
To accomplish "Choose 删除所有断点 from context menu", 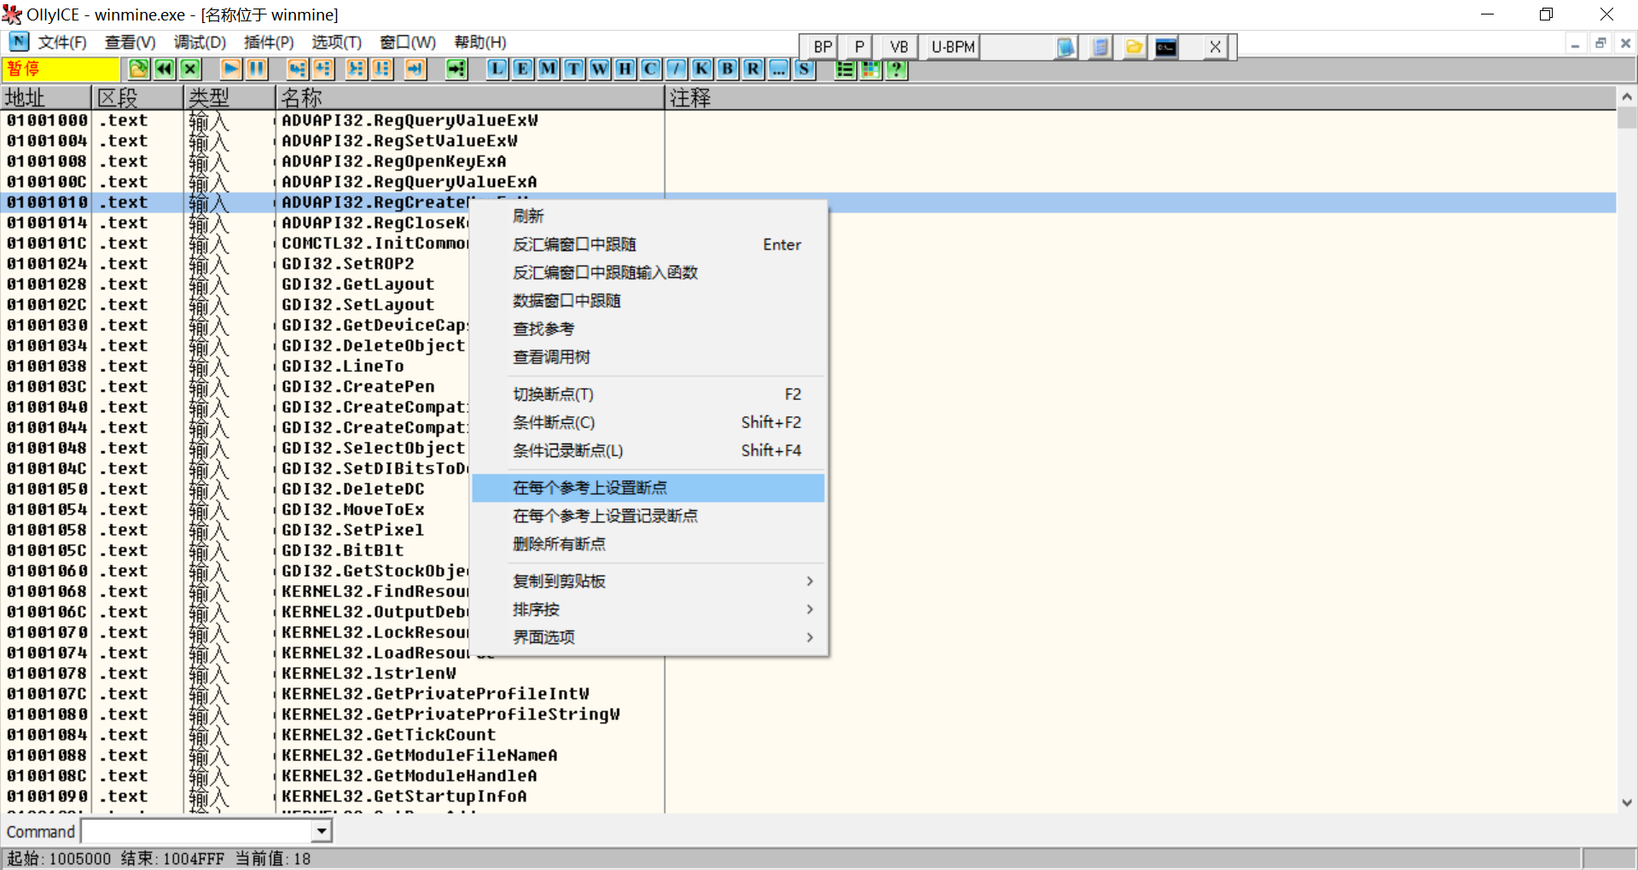I will [649, 544].
